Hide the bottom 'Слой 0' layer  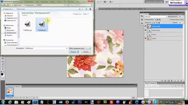click(145, 38)
